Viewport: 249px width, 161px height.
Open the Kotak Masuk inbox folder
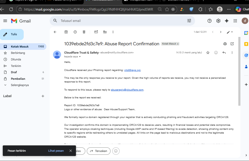click(x=23, y=47)
